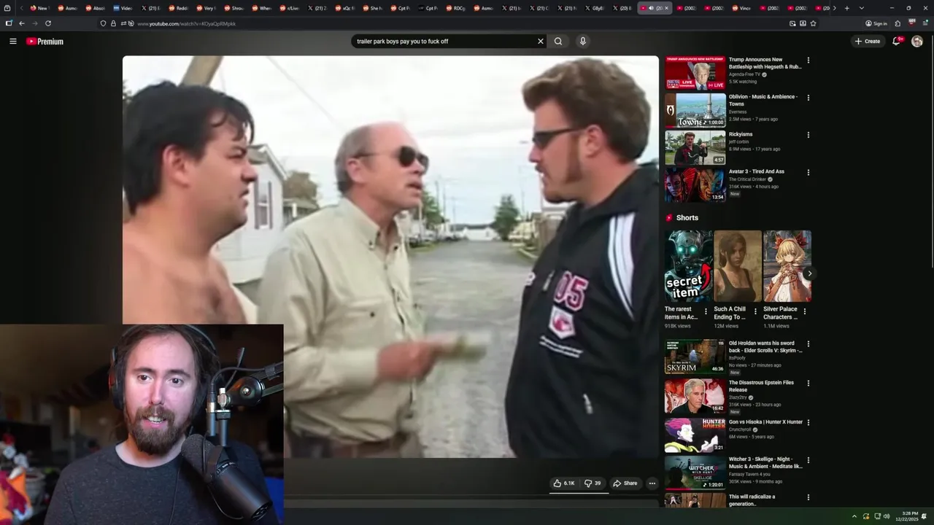Image resolution: width=934 pixels, height=525 pixels.
Task: Options menu for Gon vs Hisoka video
Action: pyautogui.click(x=808, y=422)
